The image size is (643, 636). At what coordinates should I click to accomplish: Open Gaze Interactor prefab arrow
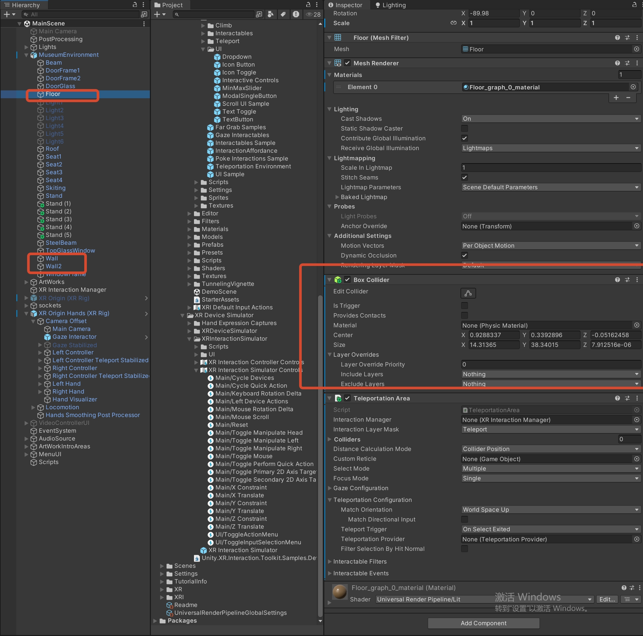point(146,337)
